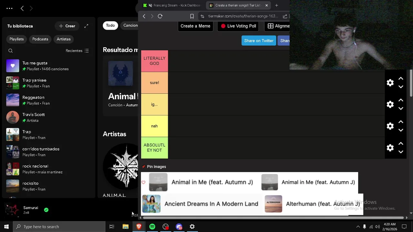Open Travis Scott artist entry
Screen dimensions: 413x232
pos(48,117)
